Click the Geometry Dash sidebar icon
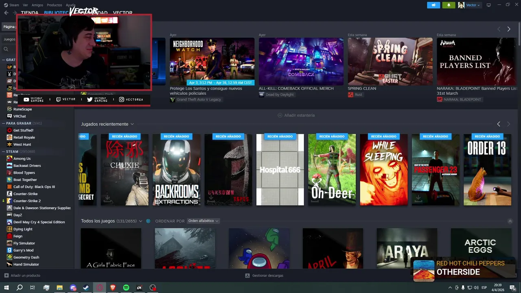 pos(9,257)
